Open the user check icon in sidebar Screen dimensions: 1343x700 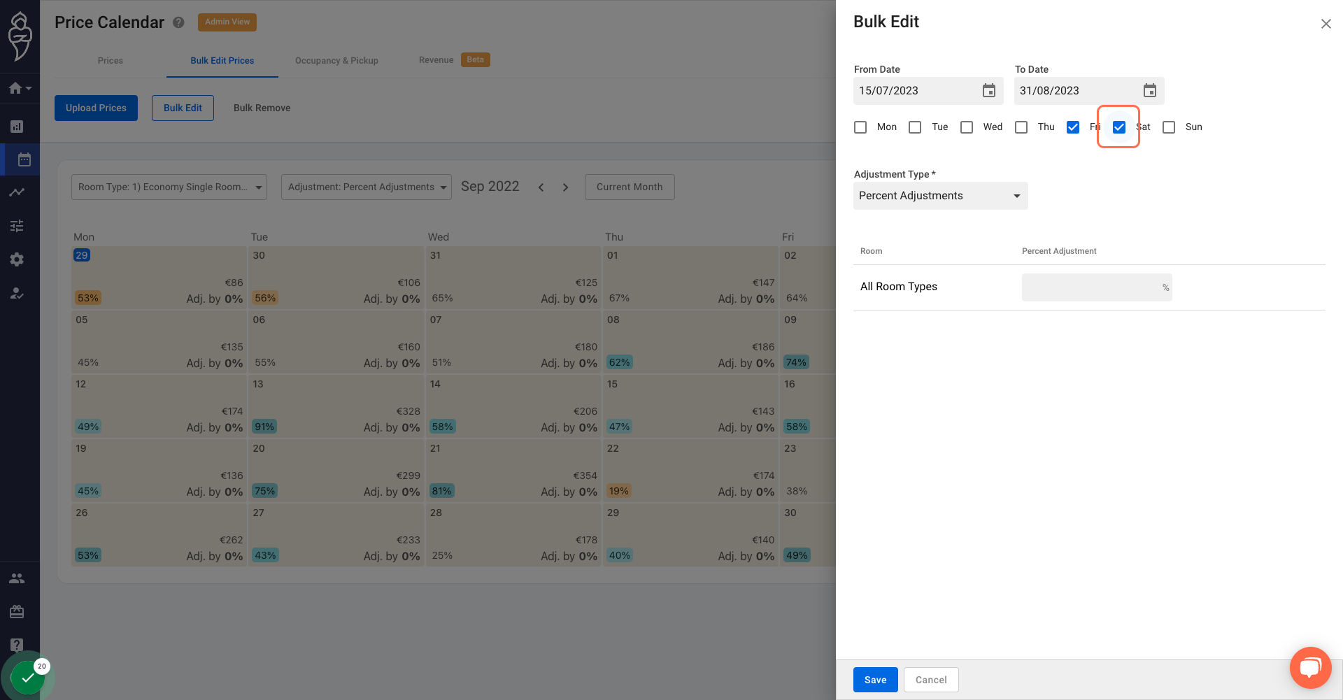pos(17,293)
